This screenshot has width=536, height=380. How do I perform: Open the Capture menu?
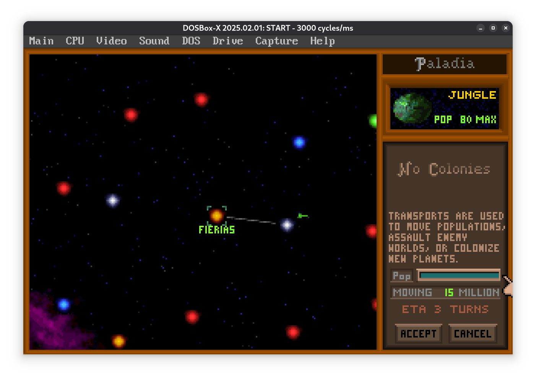click(276, 41)
